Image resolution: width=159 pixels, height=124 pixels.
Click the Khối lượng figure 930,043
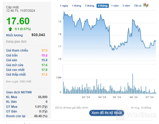[38, 35]
